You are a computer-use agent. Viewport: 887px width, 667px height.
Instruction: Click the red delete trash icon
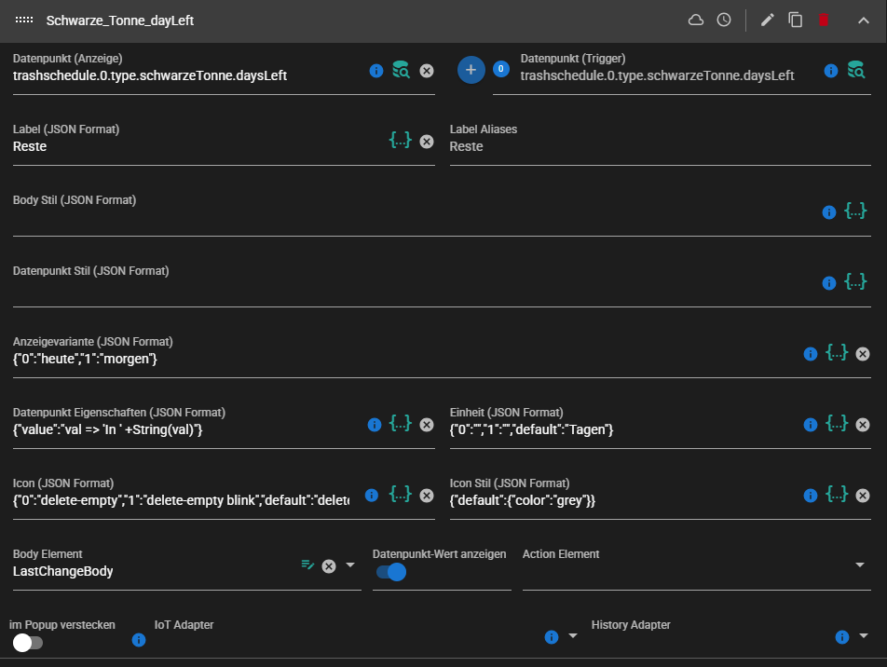(x=824, y=20)
